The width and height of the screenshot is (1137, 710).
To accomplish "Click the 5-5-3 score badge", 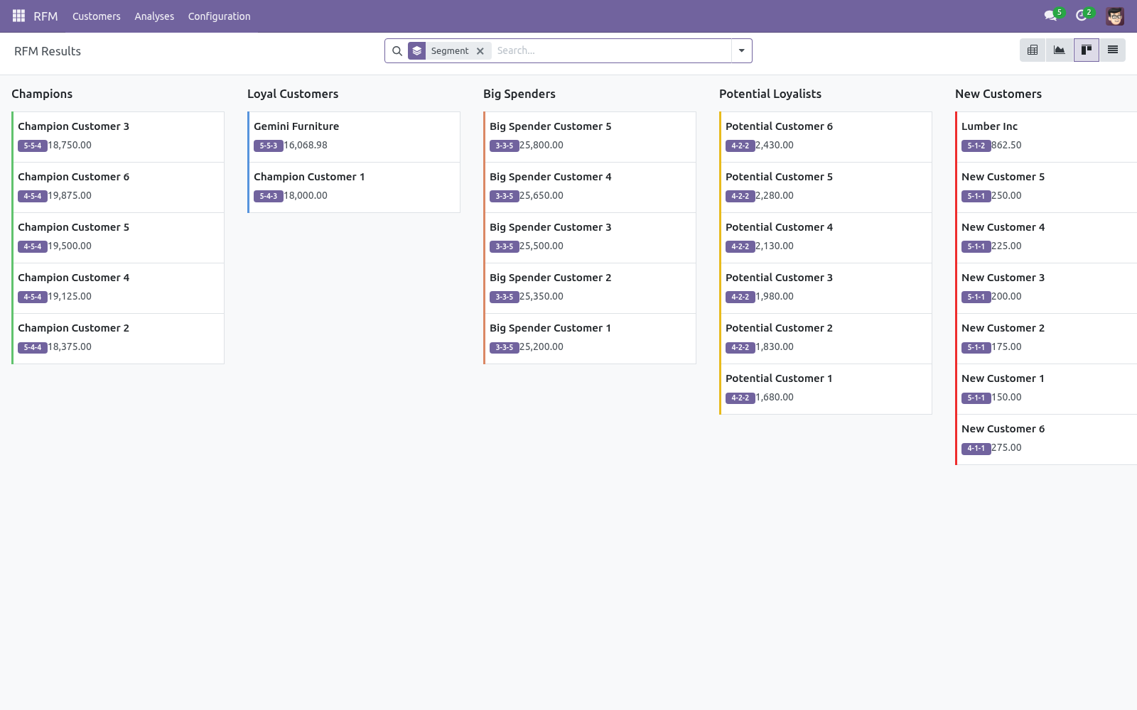I will (269, 146).
